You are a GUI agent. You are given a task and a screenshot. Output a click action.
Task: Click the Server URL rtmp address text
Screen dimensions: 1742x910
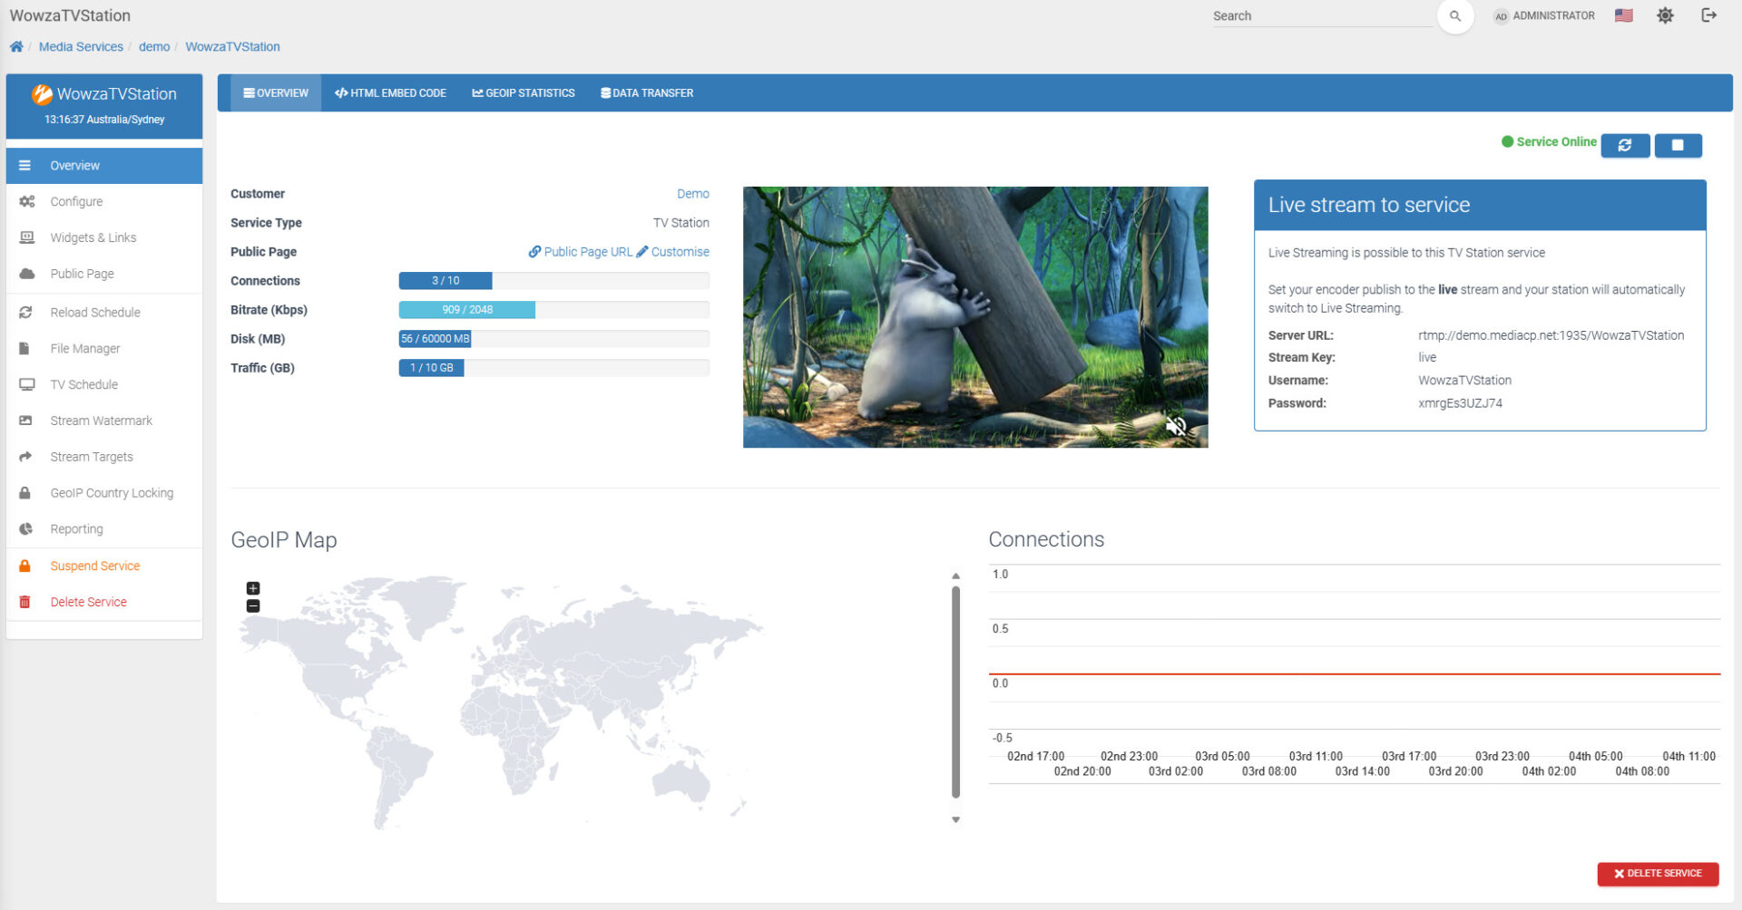(1551, 335)
